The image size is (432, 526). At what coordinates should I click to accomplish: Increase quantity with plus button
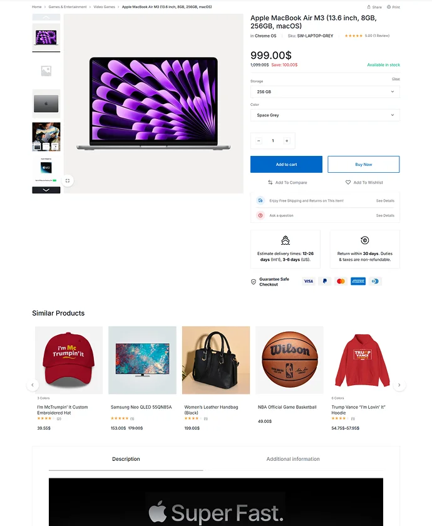pos(287,141)
